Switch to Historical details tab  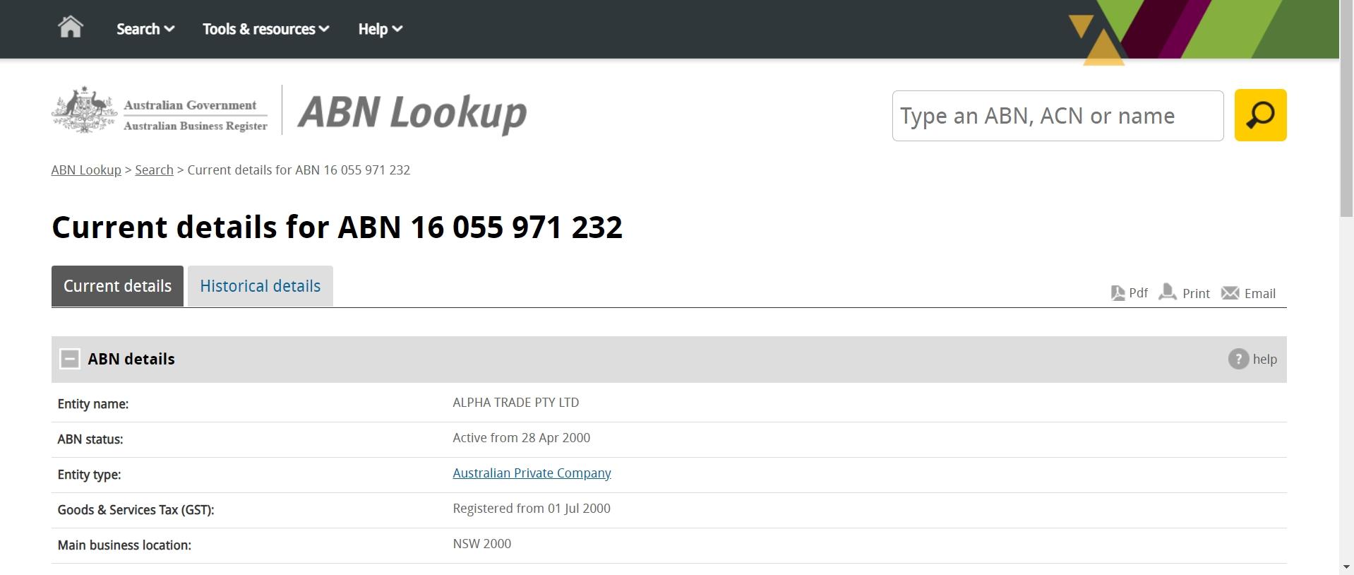pos(260,286)
